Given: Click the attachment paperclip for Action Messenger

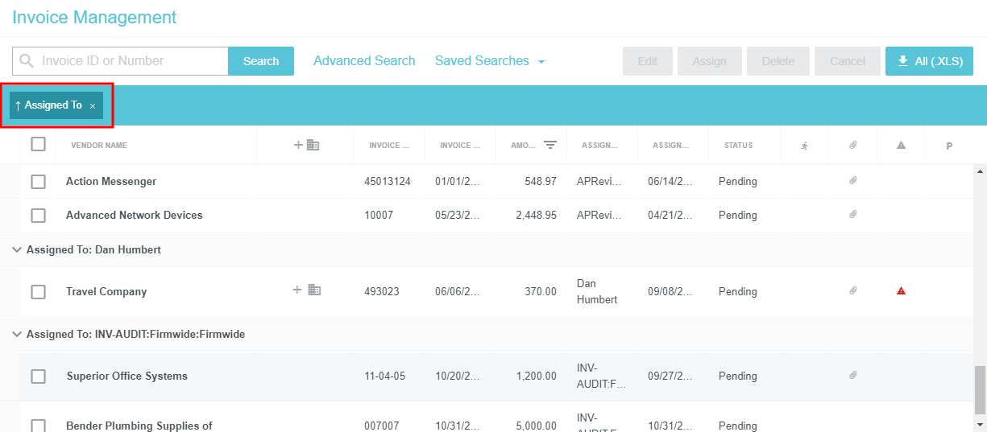Looking at the screenshot, I should point(852,181).
